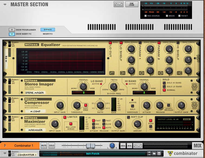Image resolution: width=205 pixels, height=158 pixels.
Task: Click the Combinator 1 pan knob
Action: pos(112,146)
